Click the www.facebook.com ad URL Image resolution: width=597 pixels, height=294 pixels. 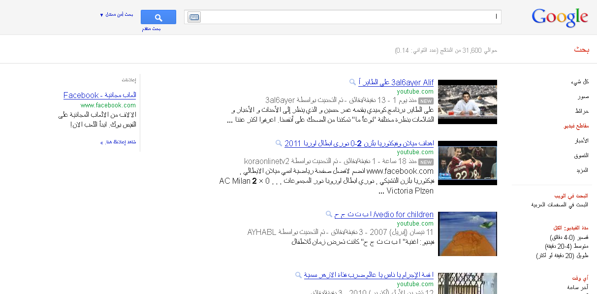tap(108, 105)
